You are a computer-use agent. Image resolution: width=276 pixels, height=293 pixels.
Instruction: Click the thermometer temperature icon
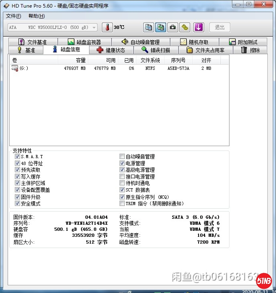[107, 27]
